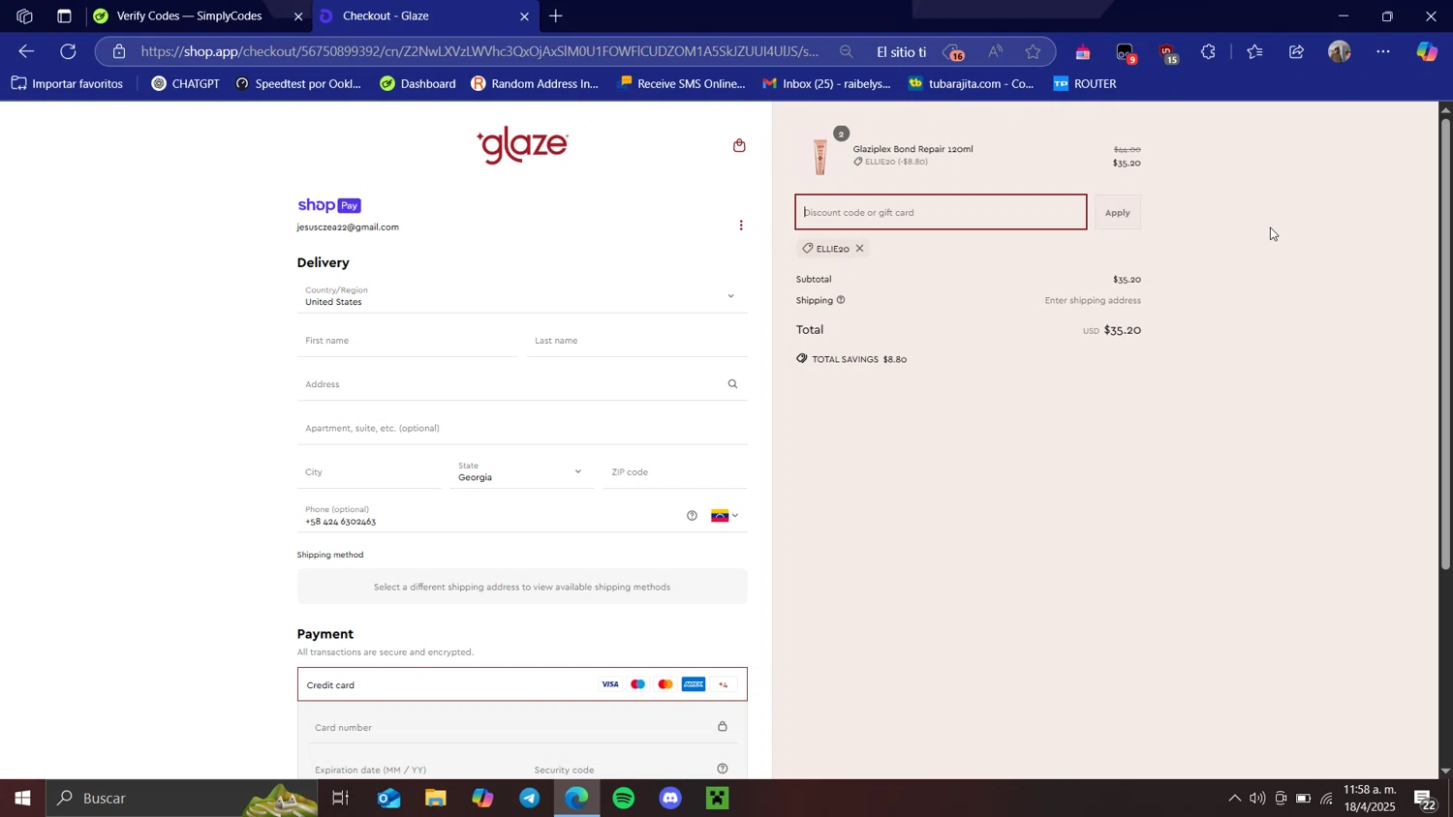Open Random Address bookmark
The image size is (1453, 817).
point(535,84)
